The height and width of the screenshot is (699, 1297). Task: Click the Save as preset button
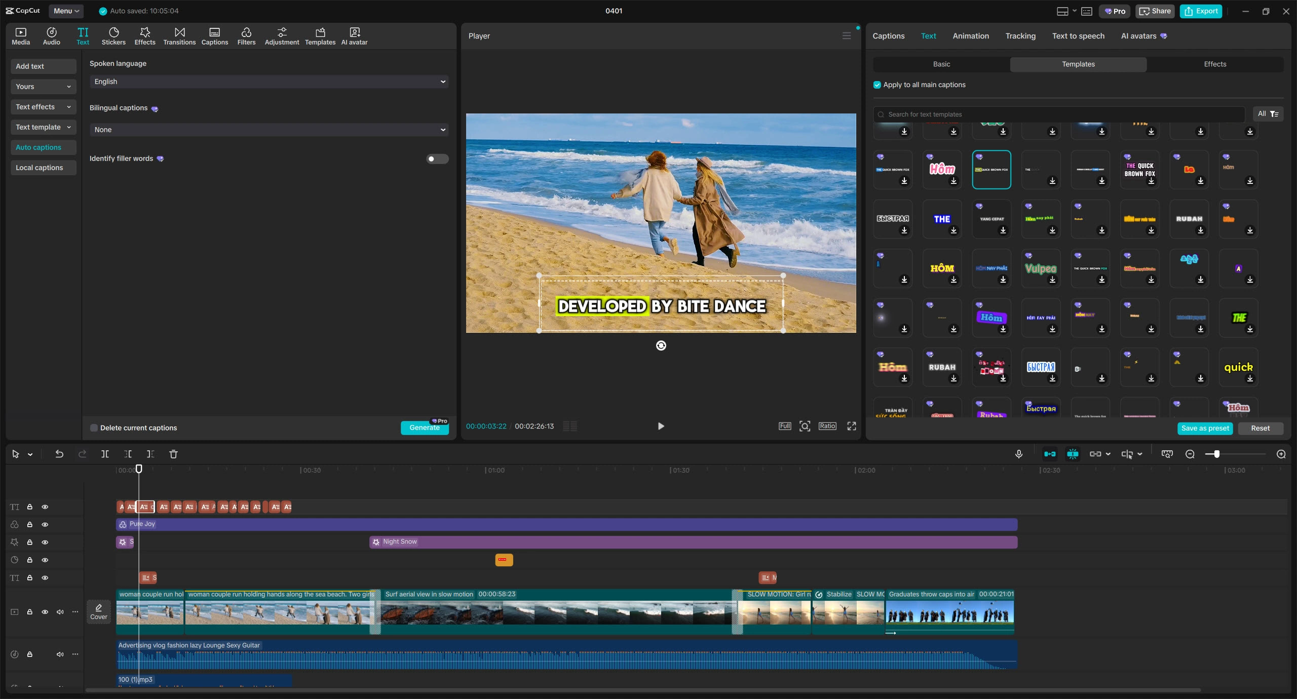(1205, 429)
